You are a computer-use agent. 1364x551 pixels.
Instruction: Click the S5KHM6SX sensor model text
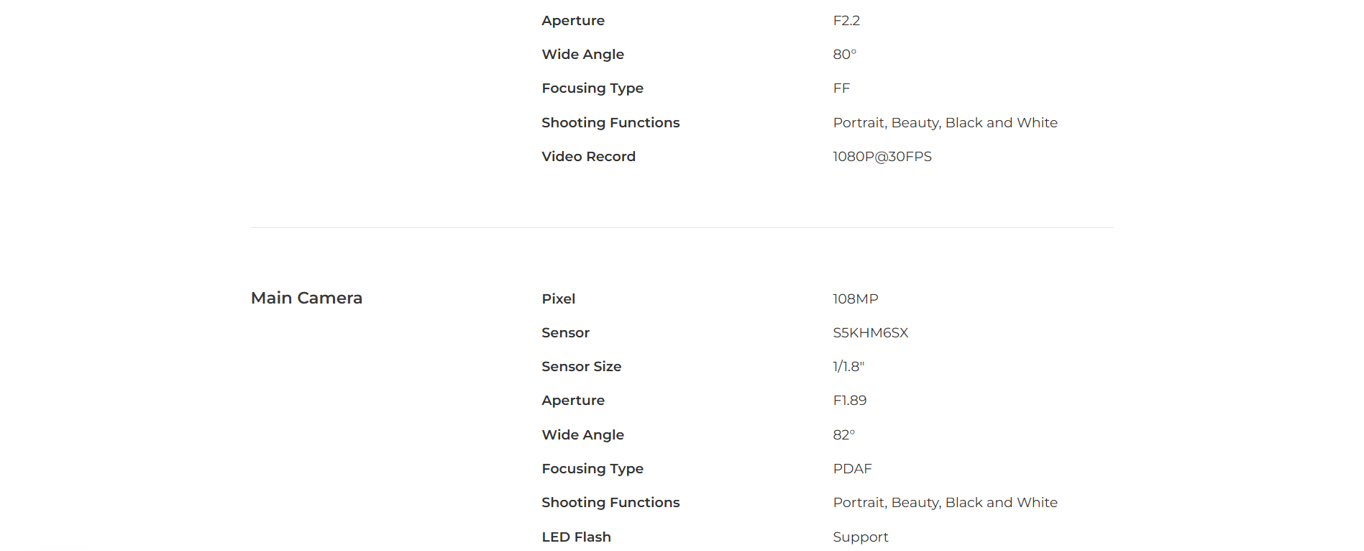tap(870, 333)
